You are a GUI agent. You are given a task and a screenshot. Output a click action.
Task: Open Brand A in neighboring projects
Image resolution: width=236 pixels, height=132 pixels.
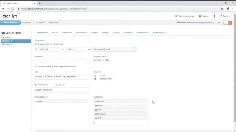[7, 37]
